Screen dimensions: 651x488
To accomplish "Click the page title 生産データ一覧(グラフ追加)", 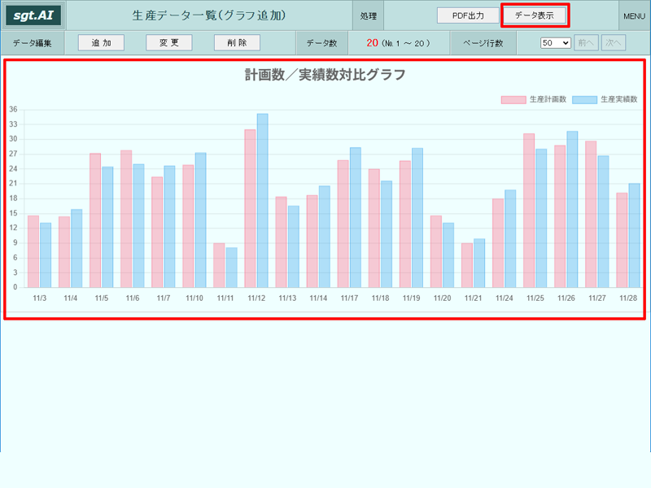I will [x=209, y=15].
